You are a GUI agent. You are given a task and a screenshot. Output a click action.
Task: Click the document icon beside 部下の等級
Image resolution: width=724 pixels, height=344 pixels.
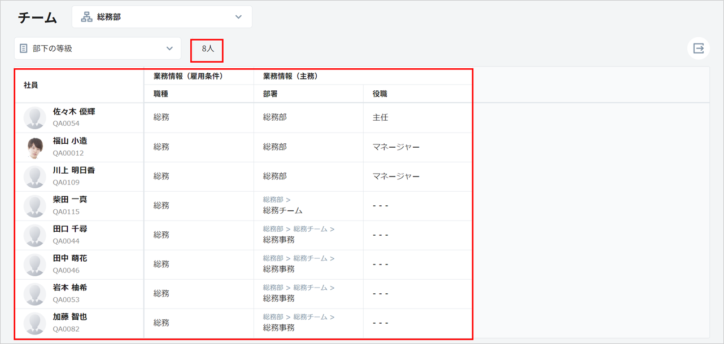pos(24,48)
